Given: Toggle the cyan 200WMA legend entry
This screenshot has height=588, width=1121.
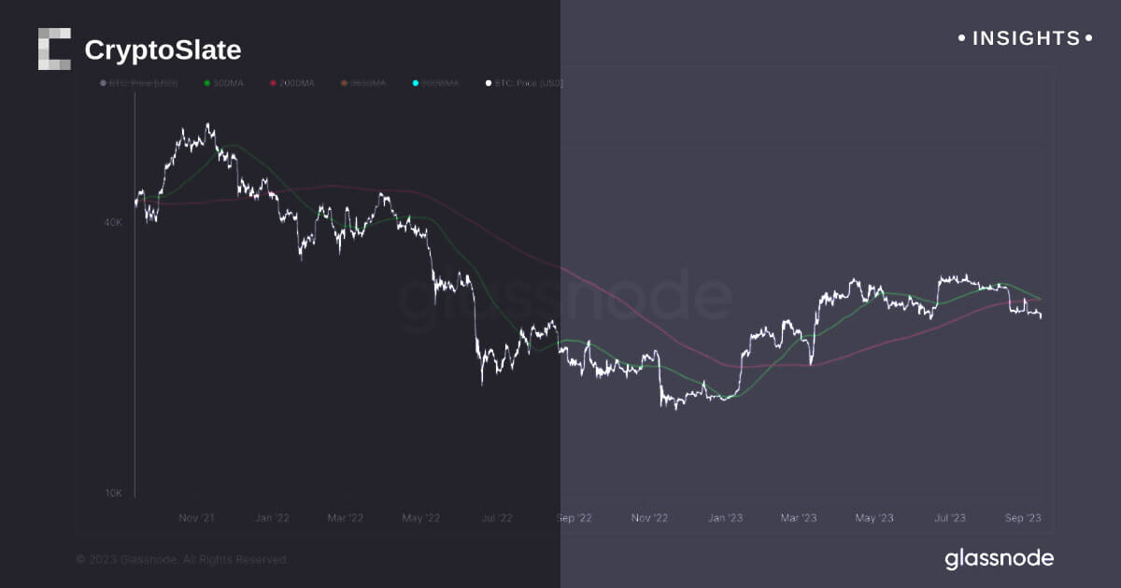Looking at the screenshot, I should click(x=438, y=84).
